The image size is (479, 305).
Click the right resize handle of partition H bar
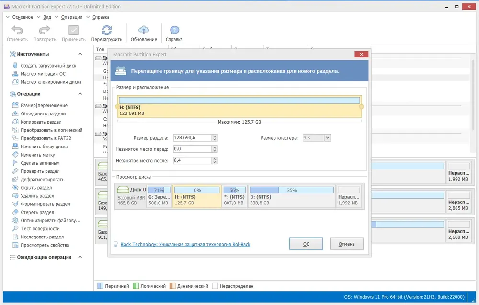(x=361, y=107)
